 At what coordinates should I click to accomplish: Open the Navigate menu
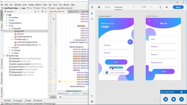18,5
